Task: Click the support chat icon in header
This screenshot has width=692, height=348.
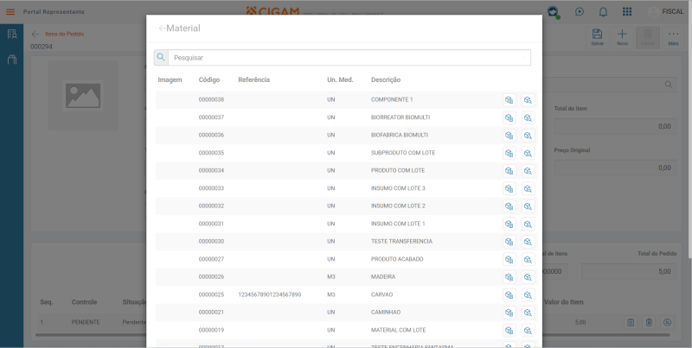Action: point(553,12)
